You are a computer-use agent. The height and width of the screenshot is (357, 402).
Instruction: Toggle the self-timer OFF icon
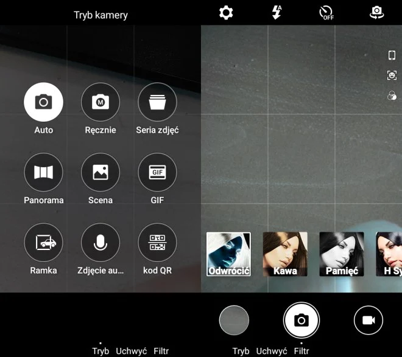point(327,13)
